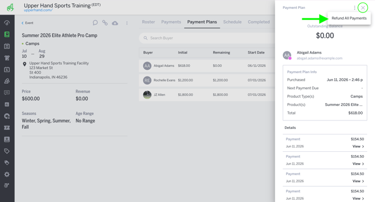Image resolution: width=375 pixels, height=202 pixels.
Task: Choose Refund All Payments menu option
Action: tap(349, 18)
